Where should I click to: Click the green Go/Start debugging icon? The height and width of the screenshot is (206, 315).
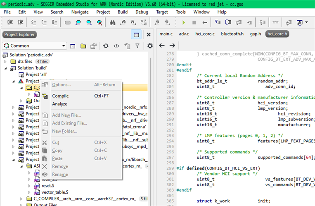(x=183, y=22)
